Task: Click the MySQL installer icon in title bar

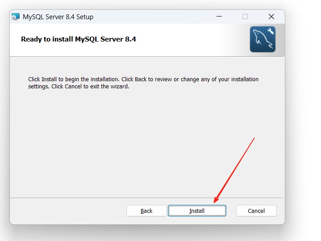Action: coord(16,17)
